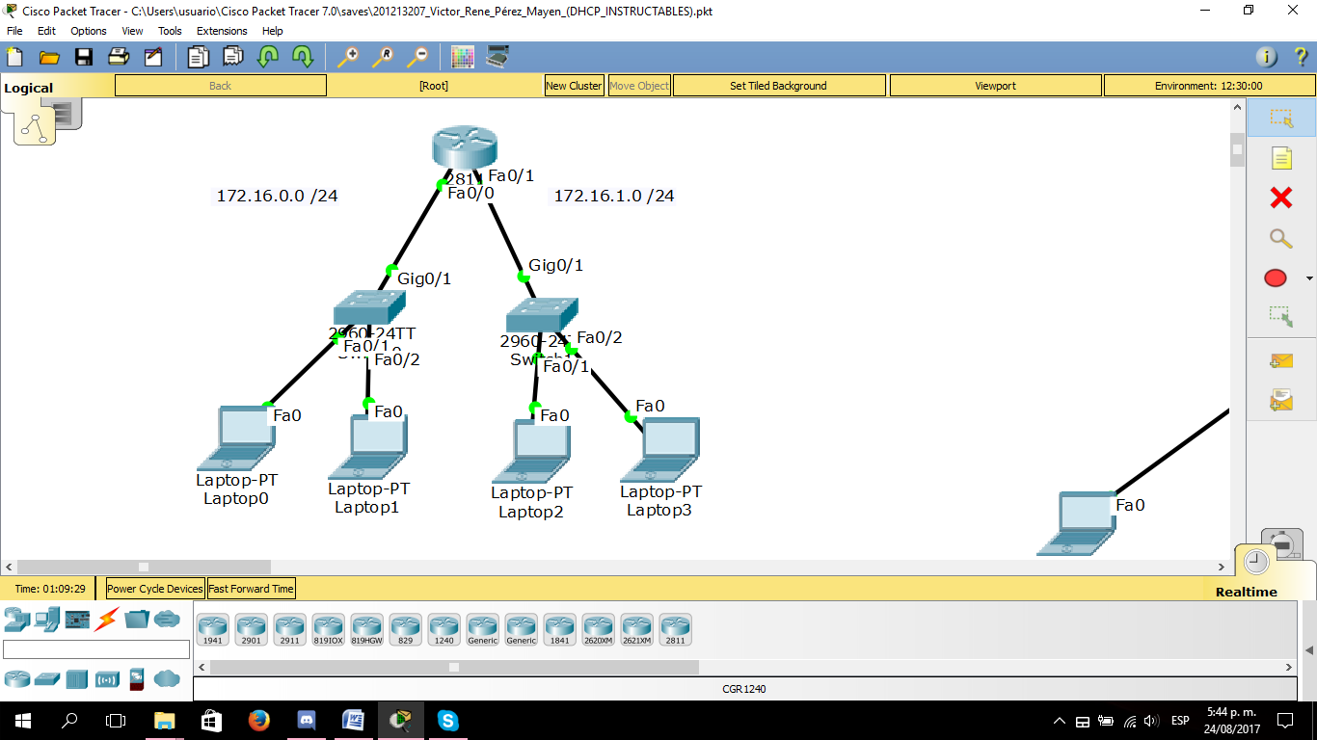Select Components category icon
This screenshot has width=1317, height=740.
77,619
